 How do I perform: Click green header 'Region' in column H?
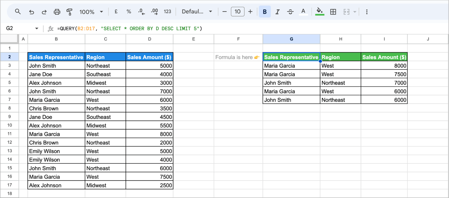coord(341,57)
